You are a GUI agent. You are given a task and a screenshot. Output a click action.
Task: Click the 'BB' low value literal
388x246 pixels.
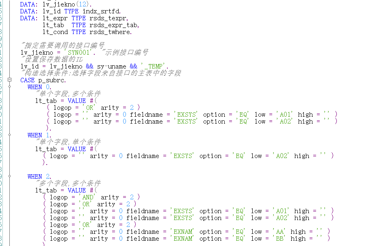tap(280, 239)
